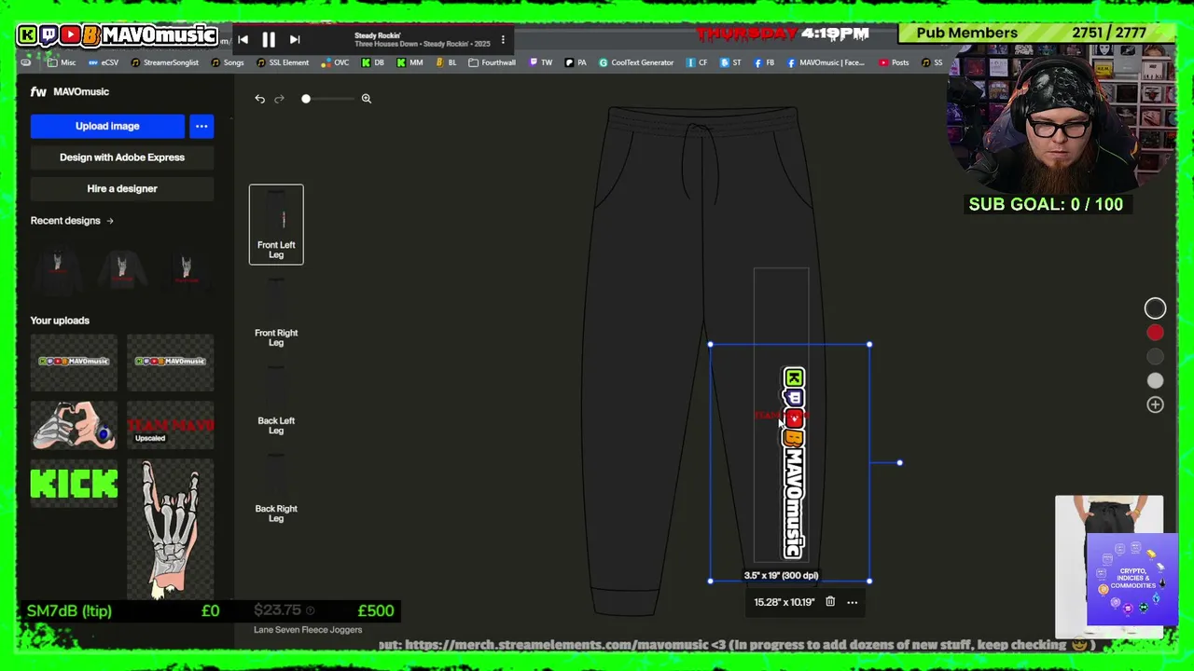Click the top-left selection corner handle
This screenshot has width=1194, height=671.
point(710,345)
